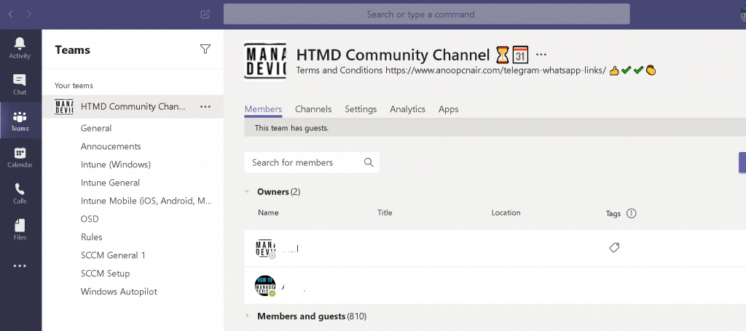Open the SCCM General 1 channel

[113, 255]
